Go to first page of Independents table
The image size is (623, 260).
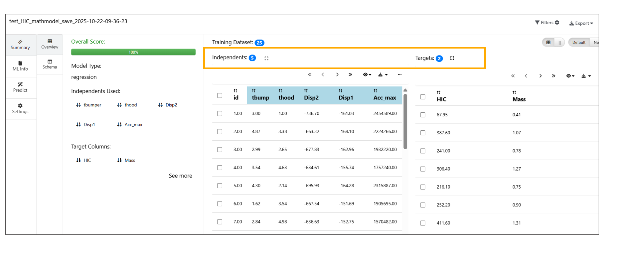click(310, 74)
